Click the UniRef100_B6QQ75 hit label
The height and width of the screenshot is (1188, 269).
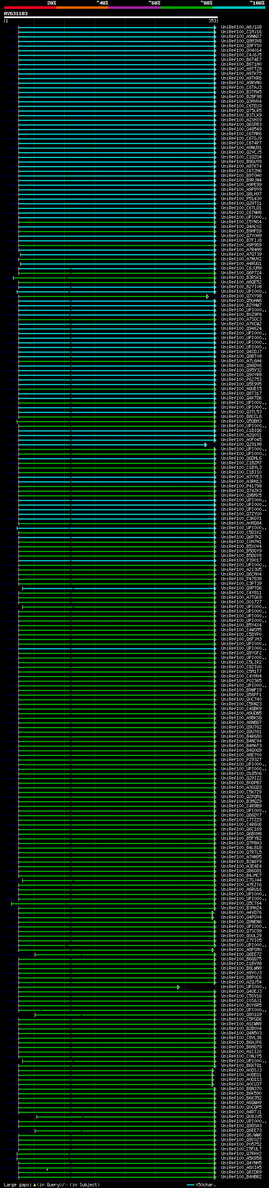click(x=241, y=959)
